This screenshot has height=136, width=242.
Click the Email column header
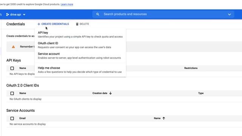[x=22, y=118]
